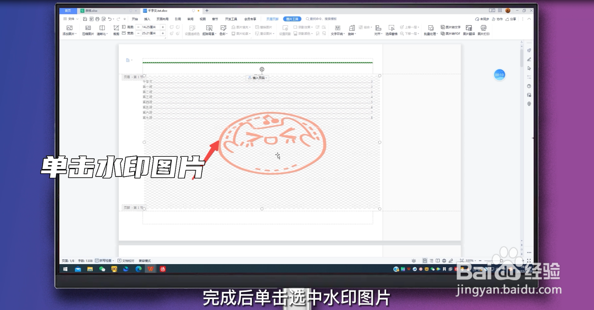Click the 批量处理 batch process icon
Screen dimensions: 594x310
(x=430, y=28)
